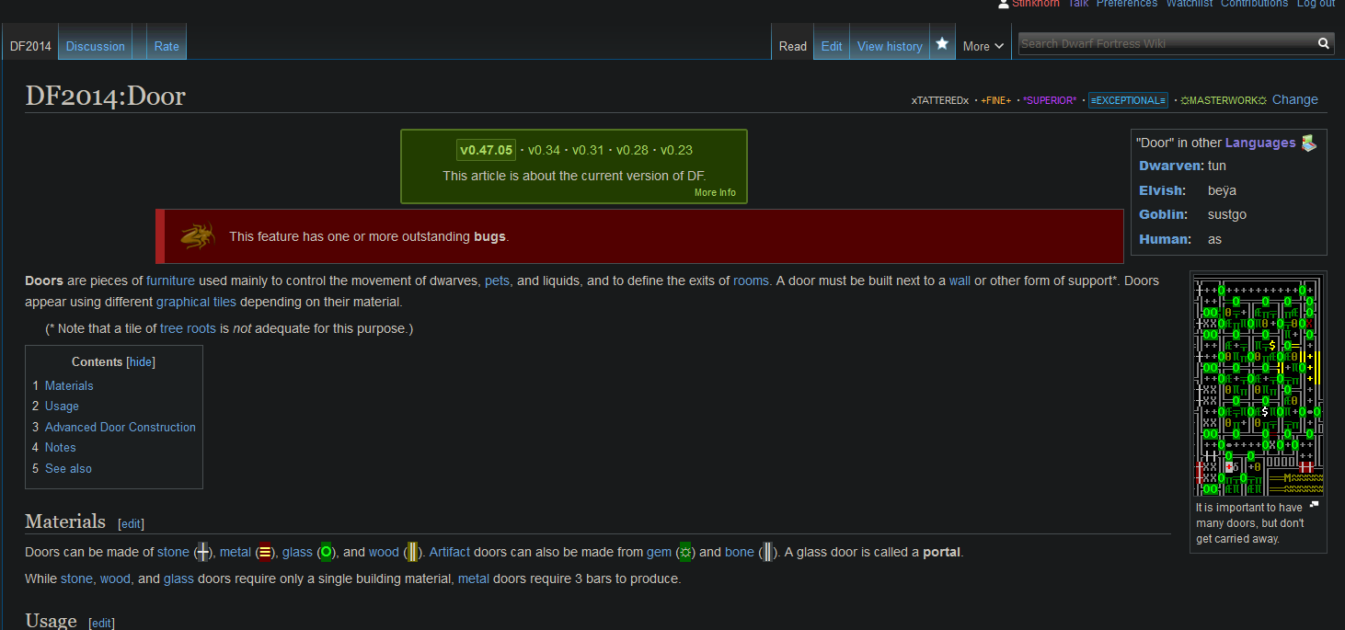This screenshot has height=630, width=1345.
Task: Select the +FINE+ quality rating
Action: [995, 100]
